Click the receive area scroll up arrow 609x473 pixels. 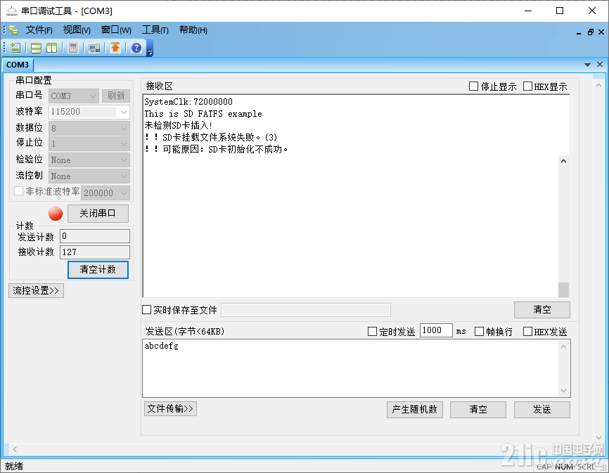[x=563, y=161]
